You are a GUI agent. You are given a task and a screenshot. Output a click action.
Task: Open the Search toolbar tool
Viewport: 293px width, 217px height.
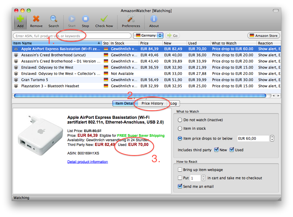[54, 22]
